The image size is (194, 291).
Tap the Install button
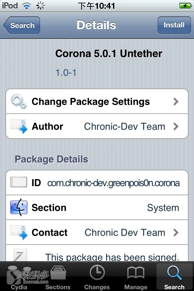click(174, 25)
